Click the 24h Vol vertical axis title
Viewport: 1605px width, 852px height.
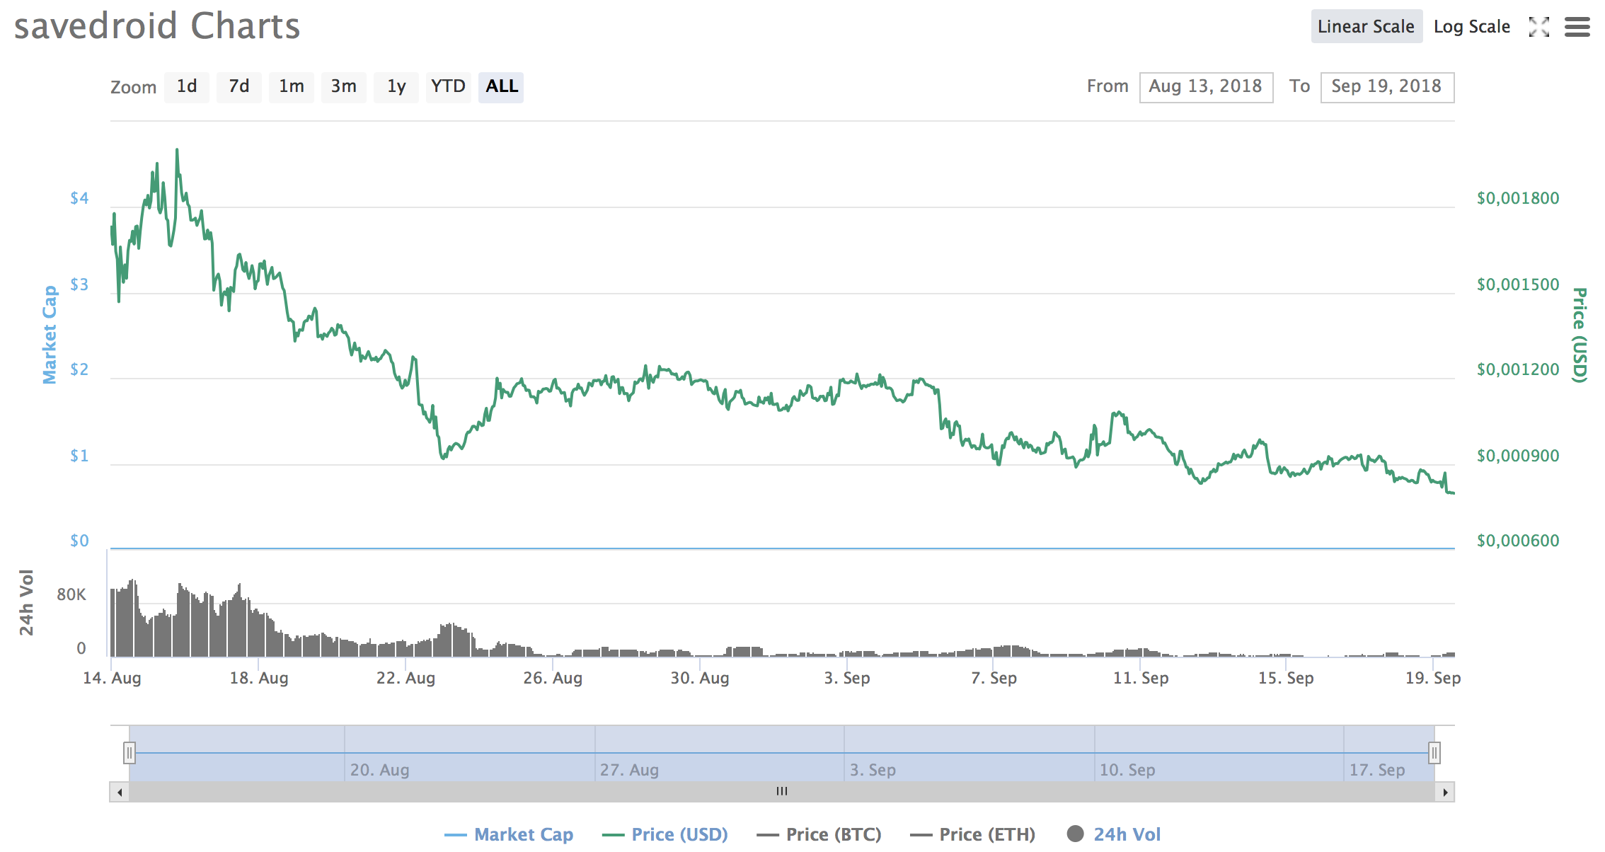pos(26,602)
